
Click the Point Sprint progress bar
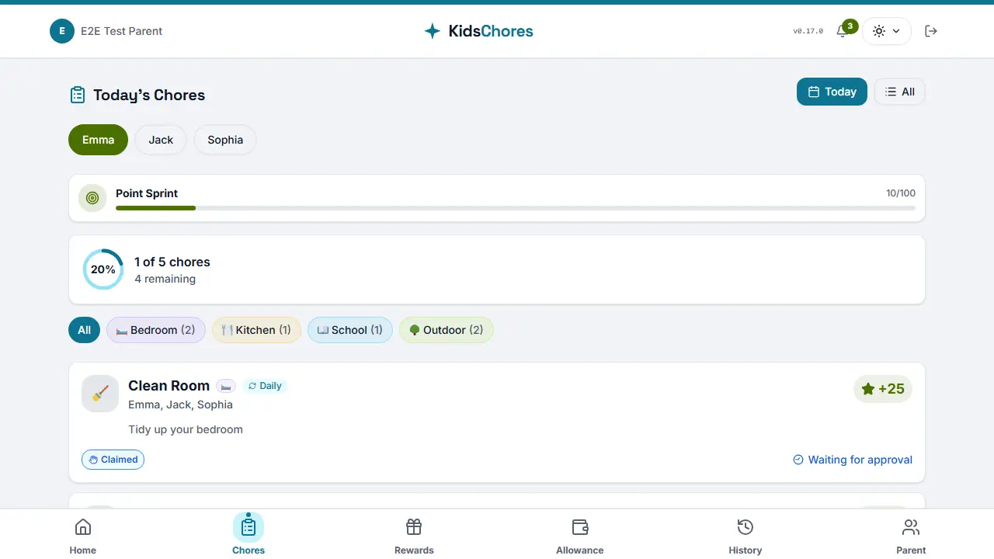(516, 208)
